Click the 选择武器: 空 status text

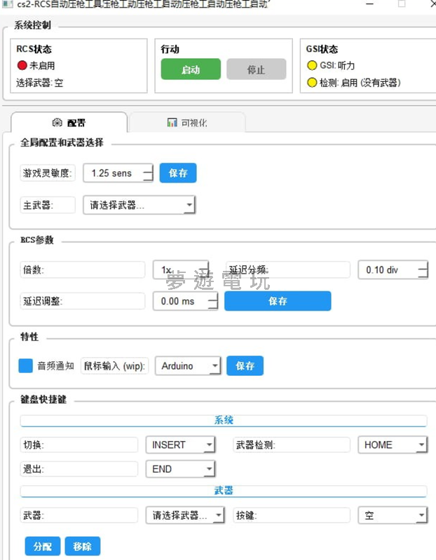pyautogui.click(x=40, y=83)
